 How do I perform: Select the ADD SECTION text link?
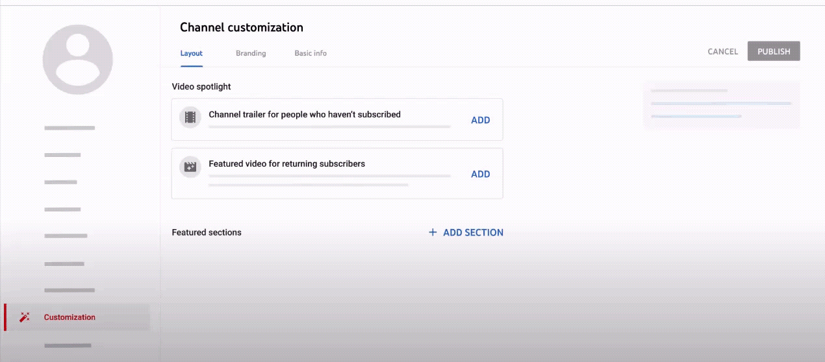473,232
